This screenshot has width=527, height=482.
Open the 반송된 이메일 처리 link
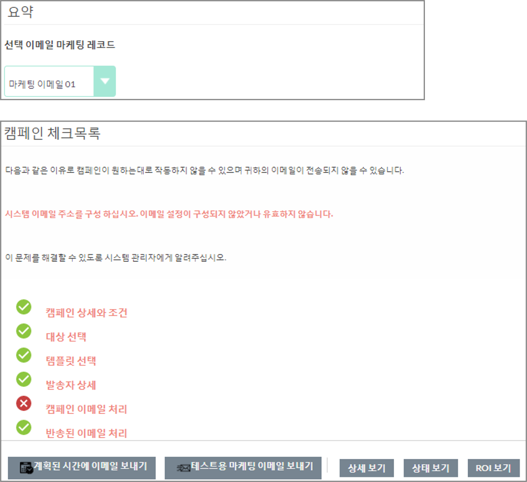click(86, 434)
